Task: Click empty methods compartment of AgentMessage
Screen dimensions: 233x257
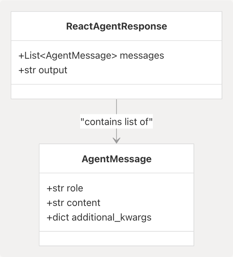Action: [116, 239]
